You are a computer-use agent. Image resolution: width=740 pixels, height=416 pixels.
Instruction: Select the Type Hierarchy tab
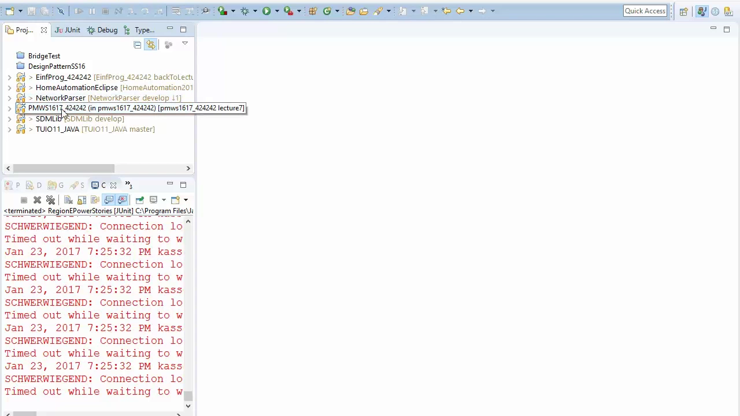click(x=139, y=30)
